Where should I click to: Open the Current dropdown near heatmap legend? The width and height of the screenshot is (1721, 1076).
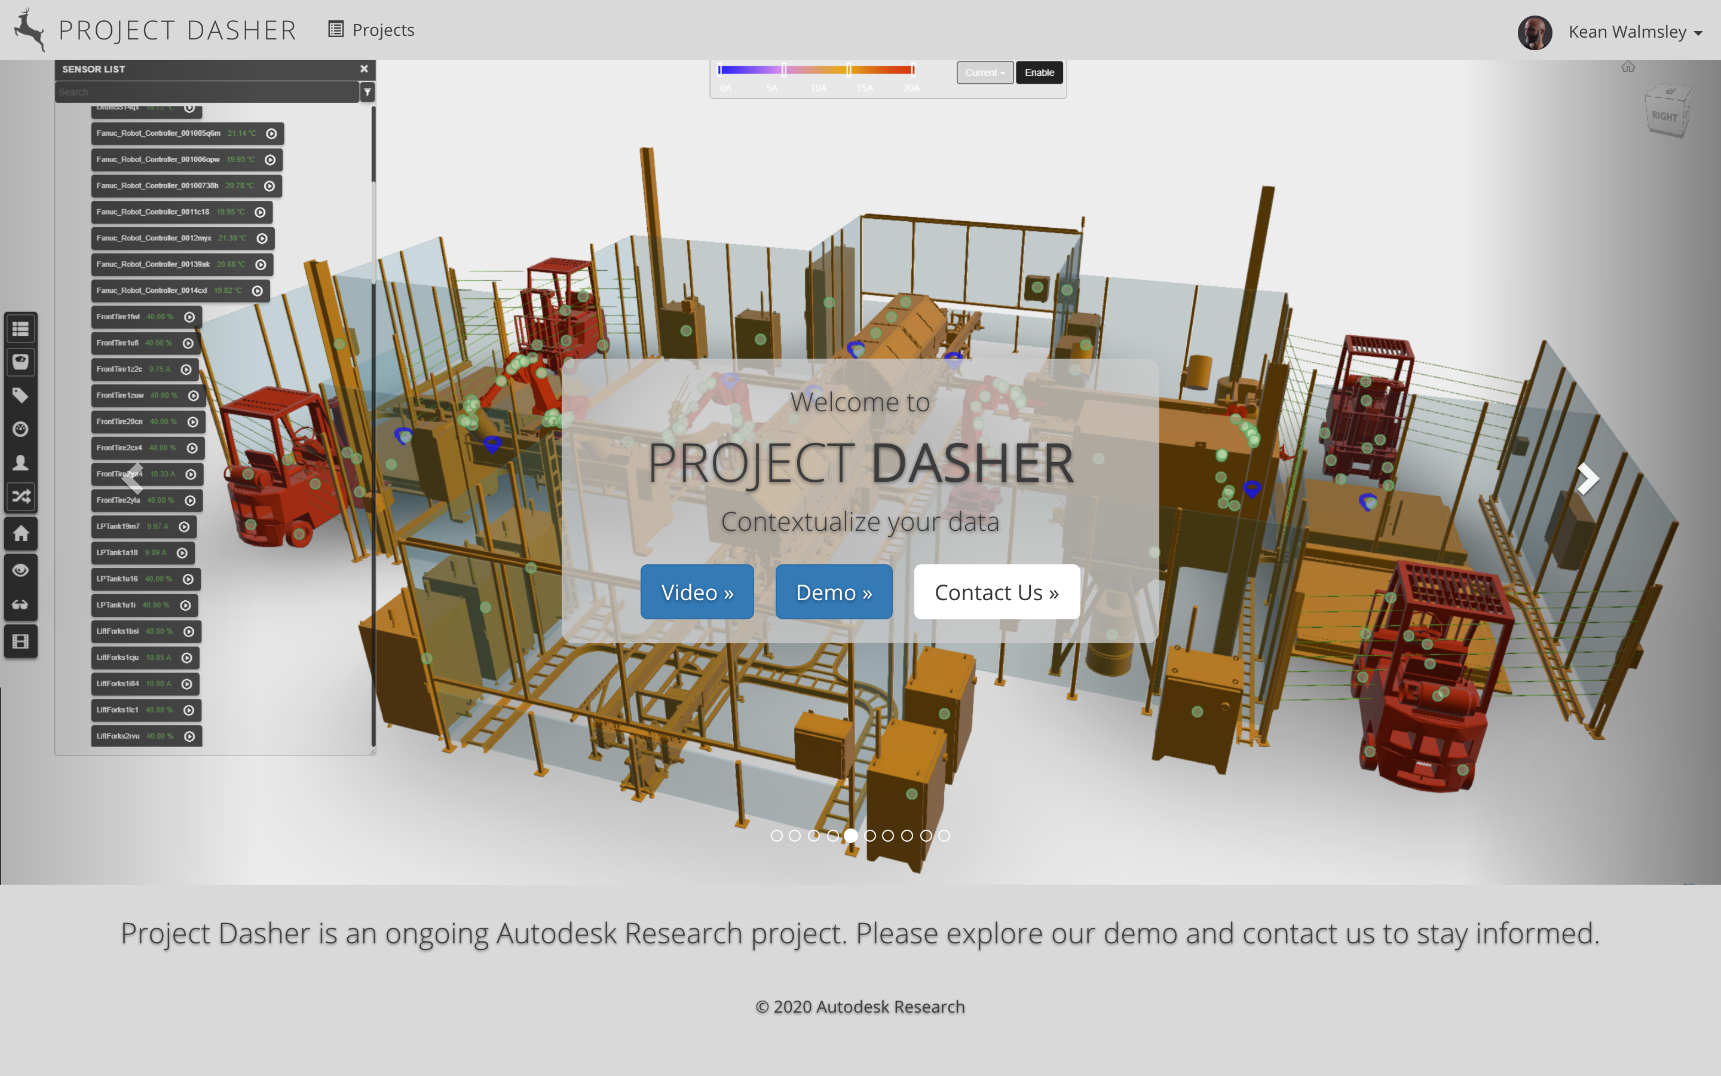[x=984, y=72]
